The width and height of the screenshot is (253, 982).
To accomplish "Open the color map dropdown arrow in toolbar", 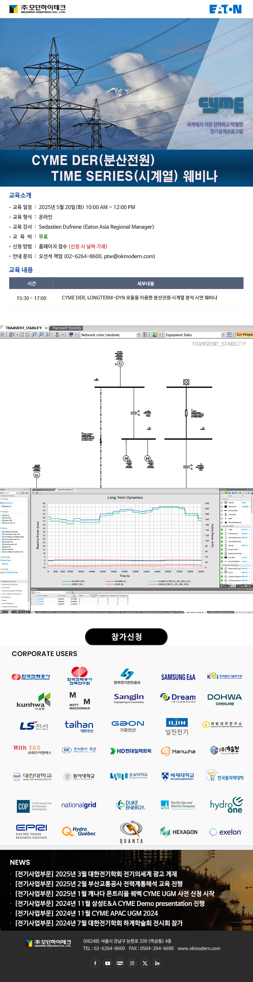I will click(x=161, y=335).
